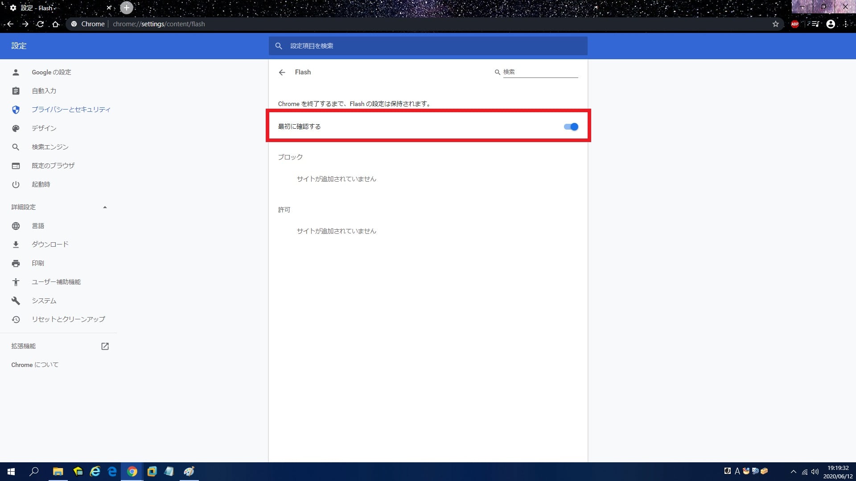Image resolution: width=856 pixels, height=481 pixels.
Task: Click the browser back button
Action: 10,24
